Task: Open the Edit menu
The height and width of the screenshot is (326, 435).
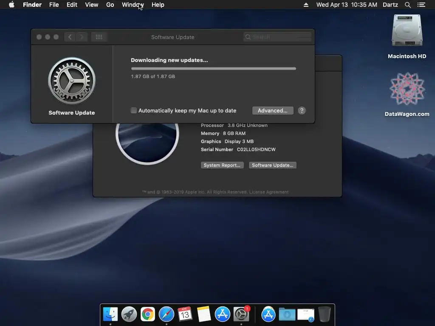Action: coord(72,5)
